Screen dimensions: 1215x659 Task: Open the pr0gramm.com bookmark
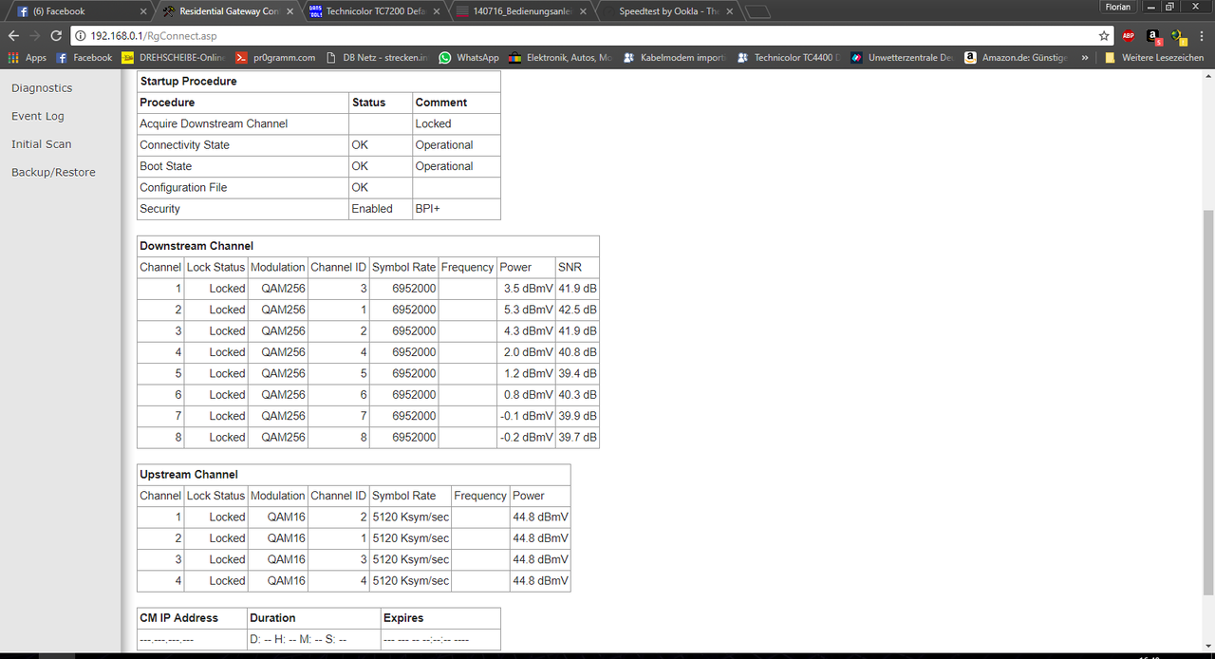point(275,58)
